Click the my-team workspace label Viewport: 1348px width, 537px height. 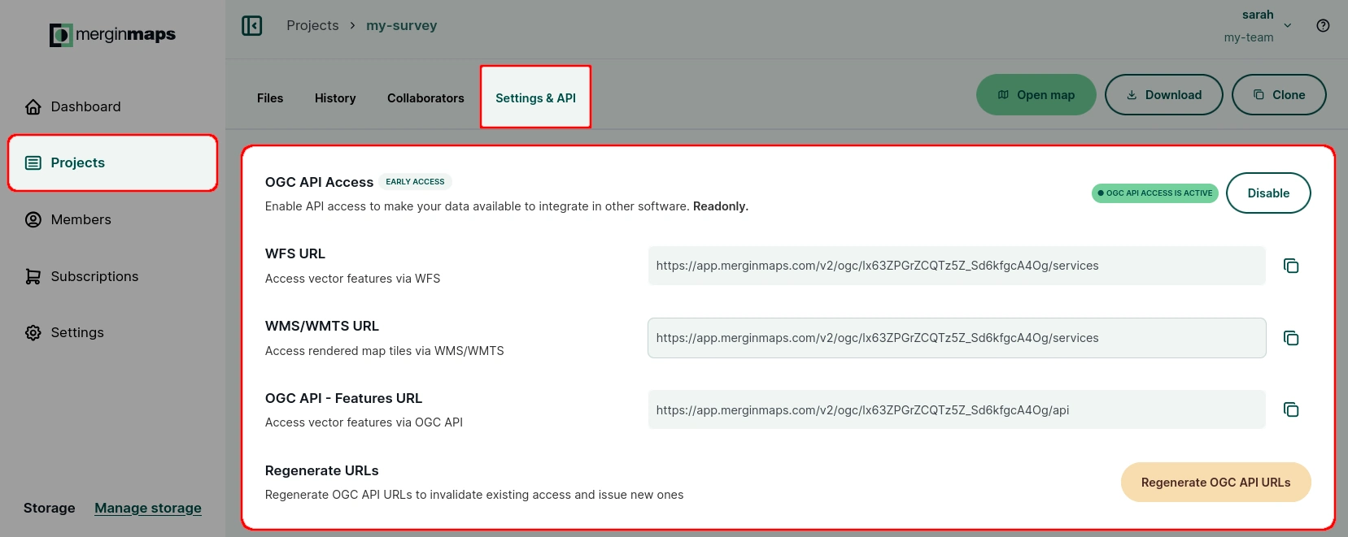1249,37
